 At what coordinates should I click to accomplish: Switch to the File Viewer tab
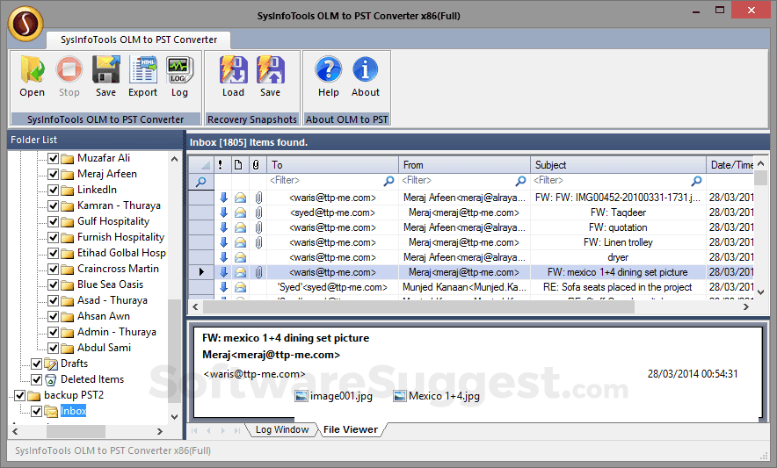(351, 430)
